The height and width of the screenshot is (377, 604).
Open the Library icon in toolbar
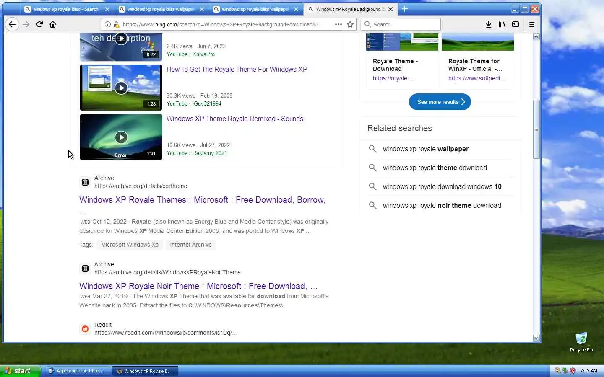502,24
